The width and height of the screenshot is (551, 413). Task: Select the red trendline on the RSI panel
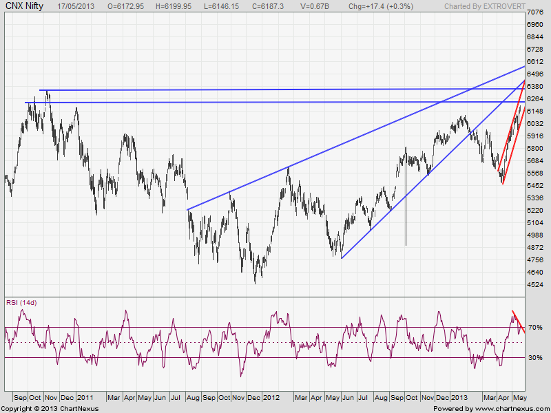click(518, 322)
